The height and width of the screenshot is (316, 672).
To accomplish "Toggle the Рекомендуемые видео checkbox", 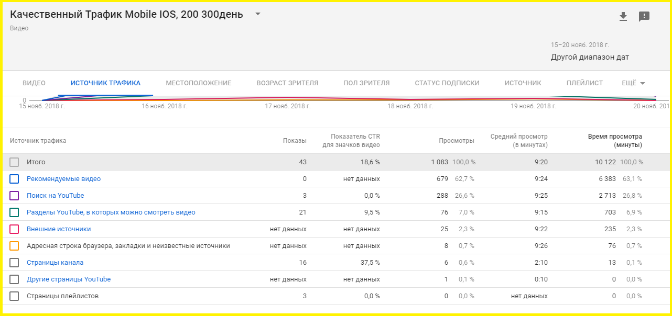I will click(14, 179).
